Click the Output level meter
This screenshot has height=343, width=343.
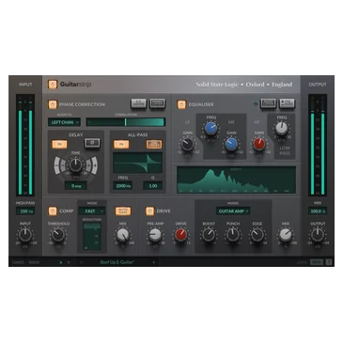pyautogui.click(x=318, y=146)
